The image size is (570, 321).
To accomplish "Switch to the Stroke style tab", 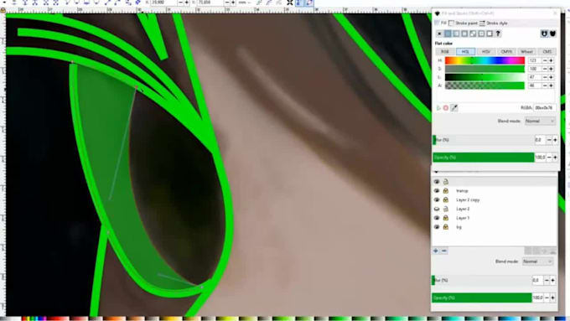I will click(493, 23).
